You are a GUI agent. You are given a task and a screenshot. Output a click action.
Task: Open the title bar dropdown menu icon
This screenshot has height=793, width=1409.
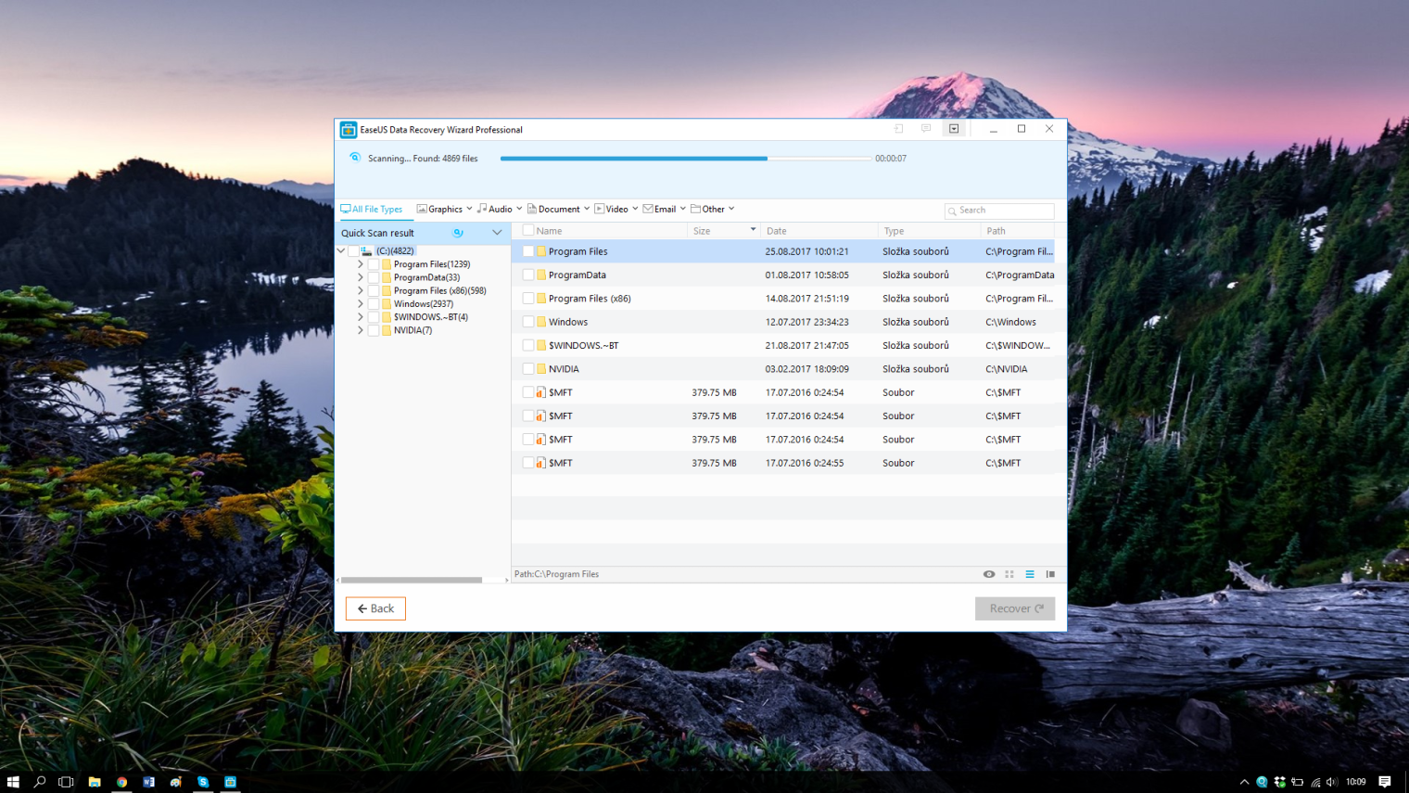(x=954, y=129)
